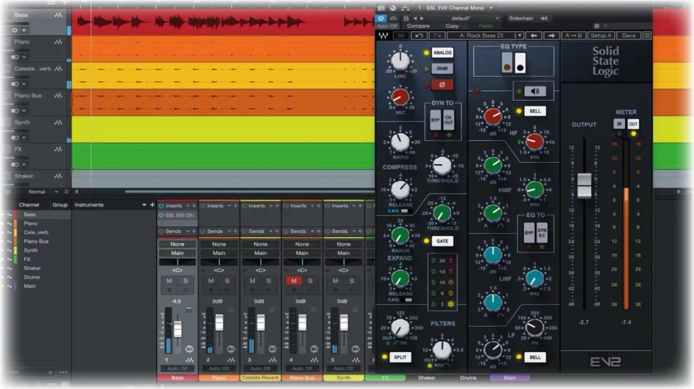Switch to the Channel tab
The height and width of the screenshot is (389, 694).
pyautogui.click(x=29, y=205)
